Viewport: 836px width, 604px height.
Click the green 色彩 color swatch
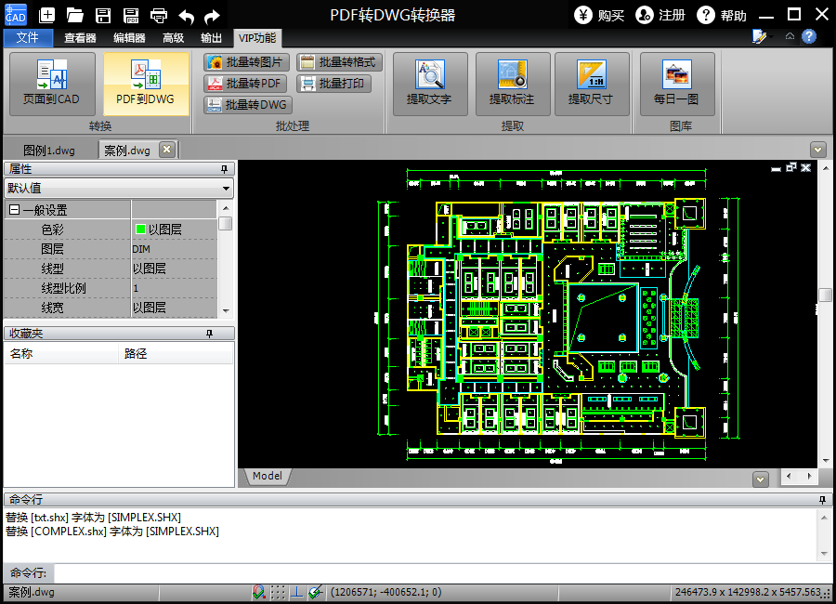(x=140, y=230)
